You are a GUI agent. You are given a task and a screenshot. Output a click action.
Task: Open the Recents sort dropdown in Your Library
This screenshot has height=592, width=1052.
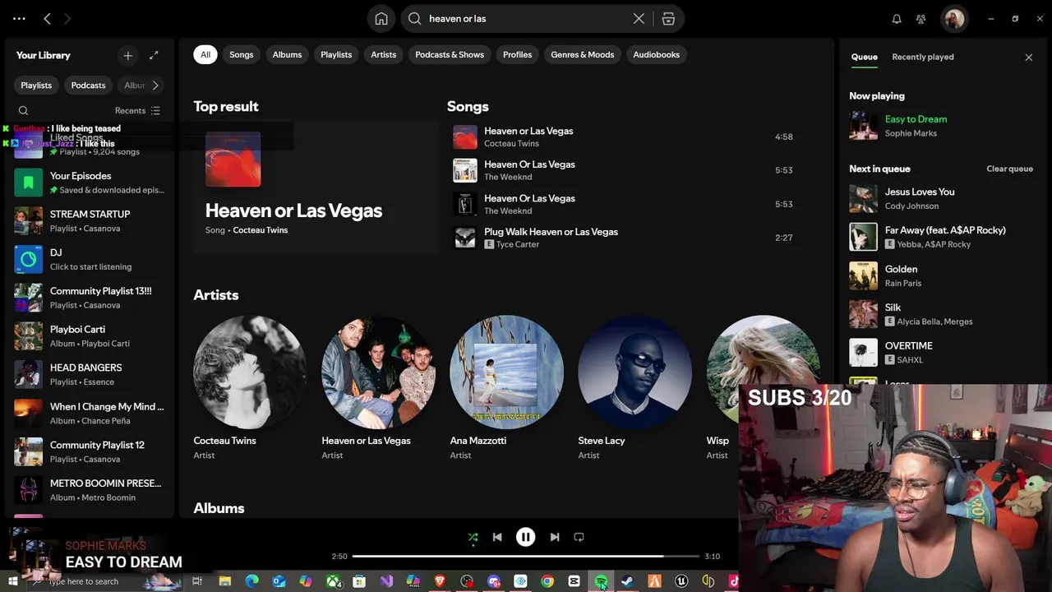tap(137, 110)
